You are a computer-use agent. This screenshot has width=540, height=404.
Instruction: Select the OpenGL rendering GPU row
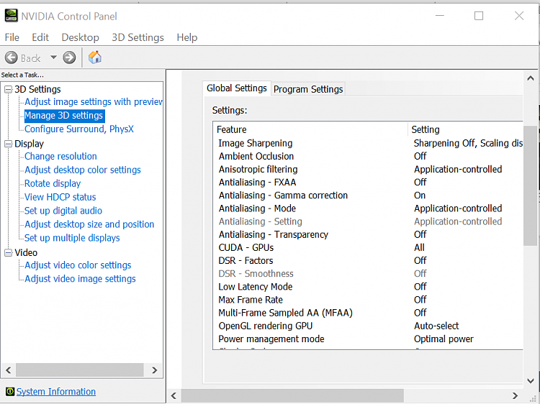(x=368, y=326)
